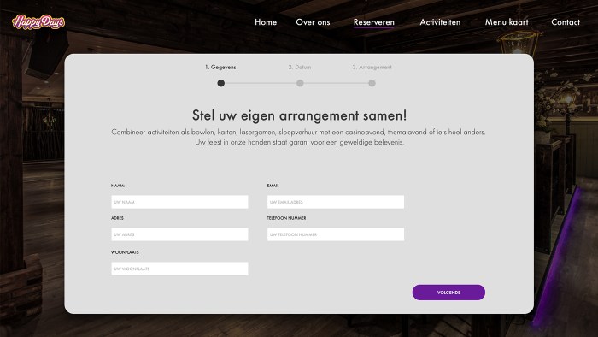Image resolution: width=598 pixels, height=337 pixels.
Task: Focus the Email input field
Action: pyautogui.click(x=336, y=202)
